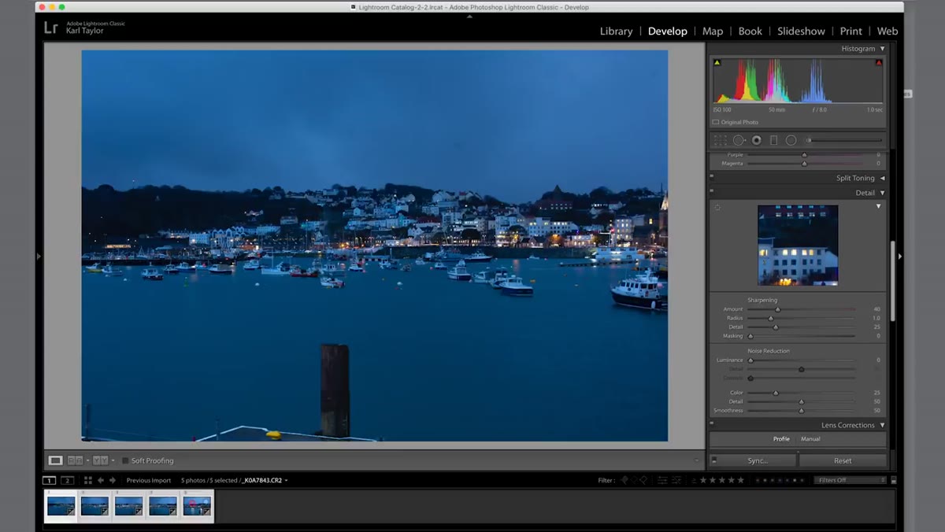
Task: Hide the left panel group arrow
Action: click(39, 256)
